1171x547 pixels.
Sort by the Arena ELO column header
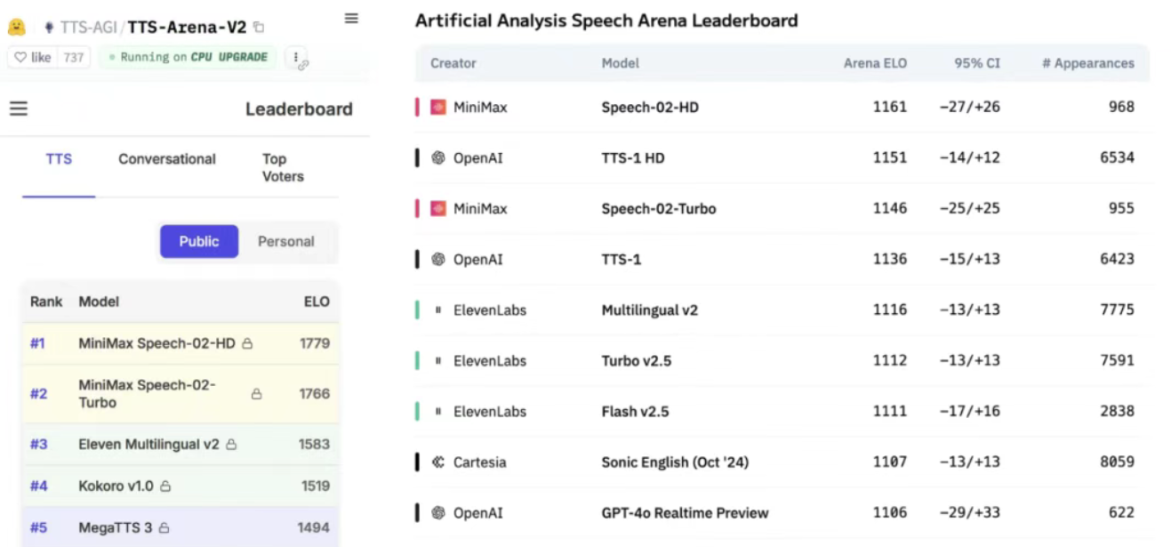875,63
